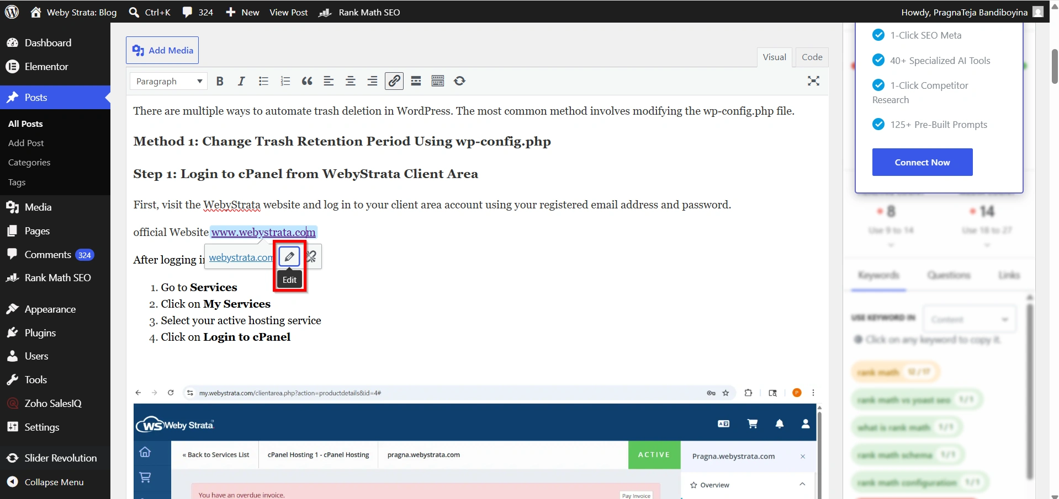Enter distraction-free fullscreen mode
Screen dimensions: 1059x499
(813, 81)
